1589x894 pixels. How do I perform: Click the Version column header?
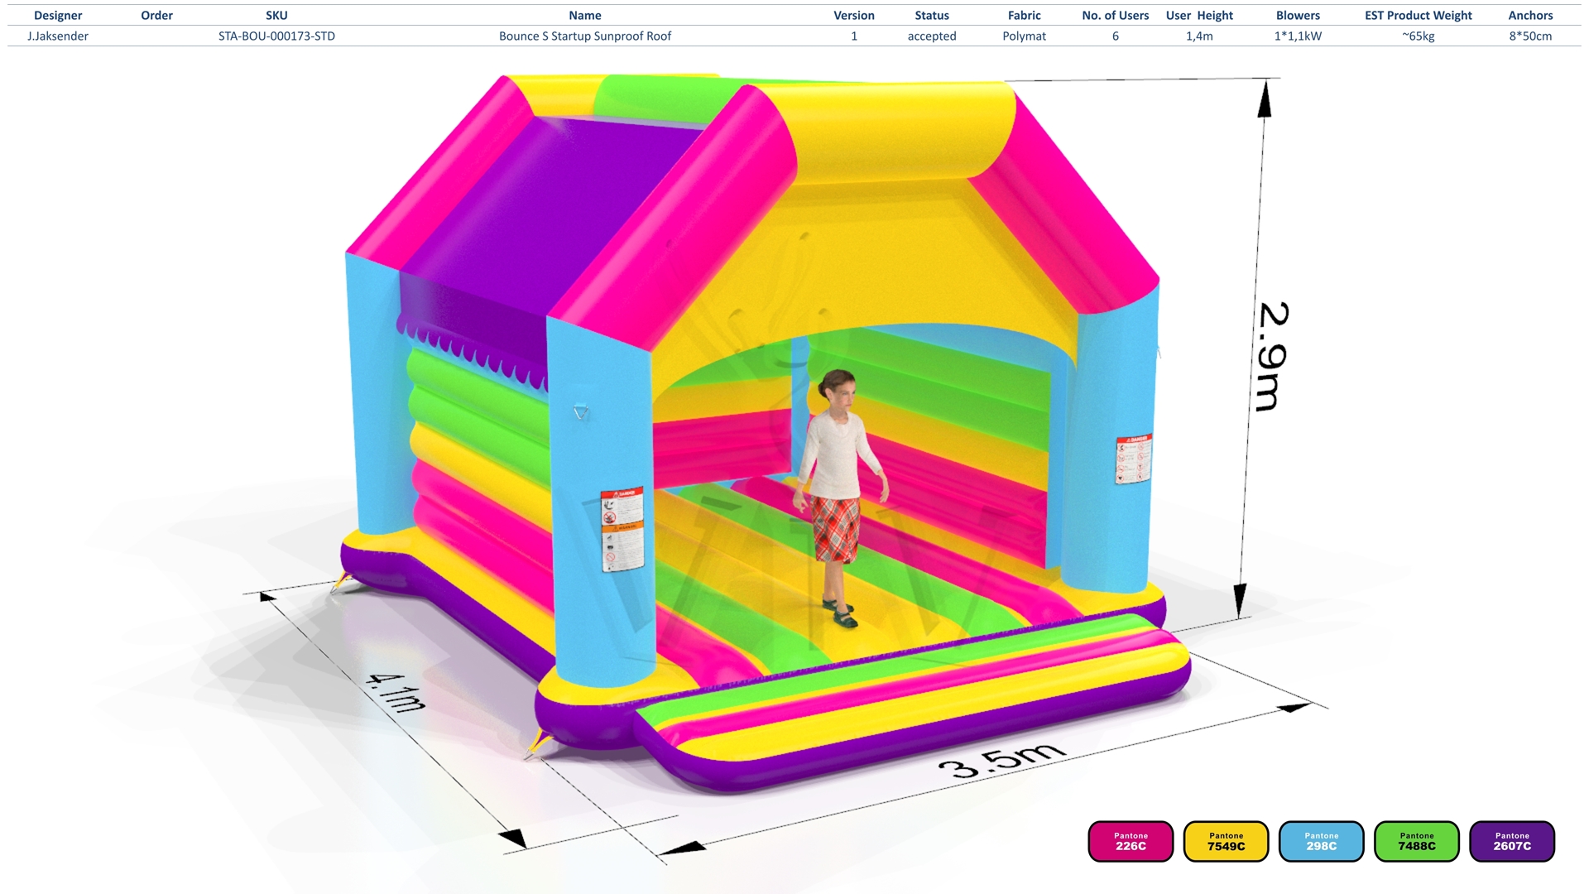pos(854,15)
